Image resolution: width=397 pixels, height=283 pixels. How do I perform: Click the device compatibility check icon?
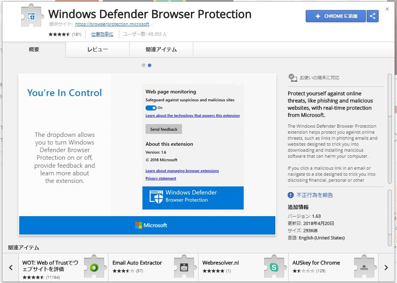point(293,78)
